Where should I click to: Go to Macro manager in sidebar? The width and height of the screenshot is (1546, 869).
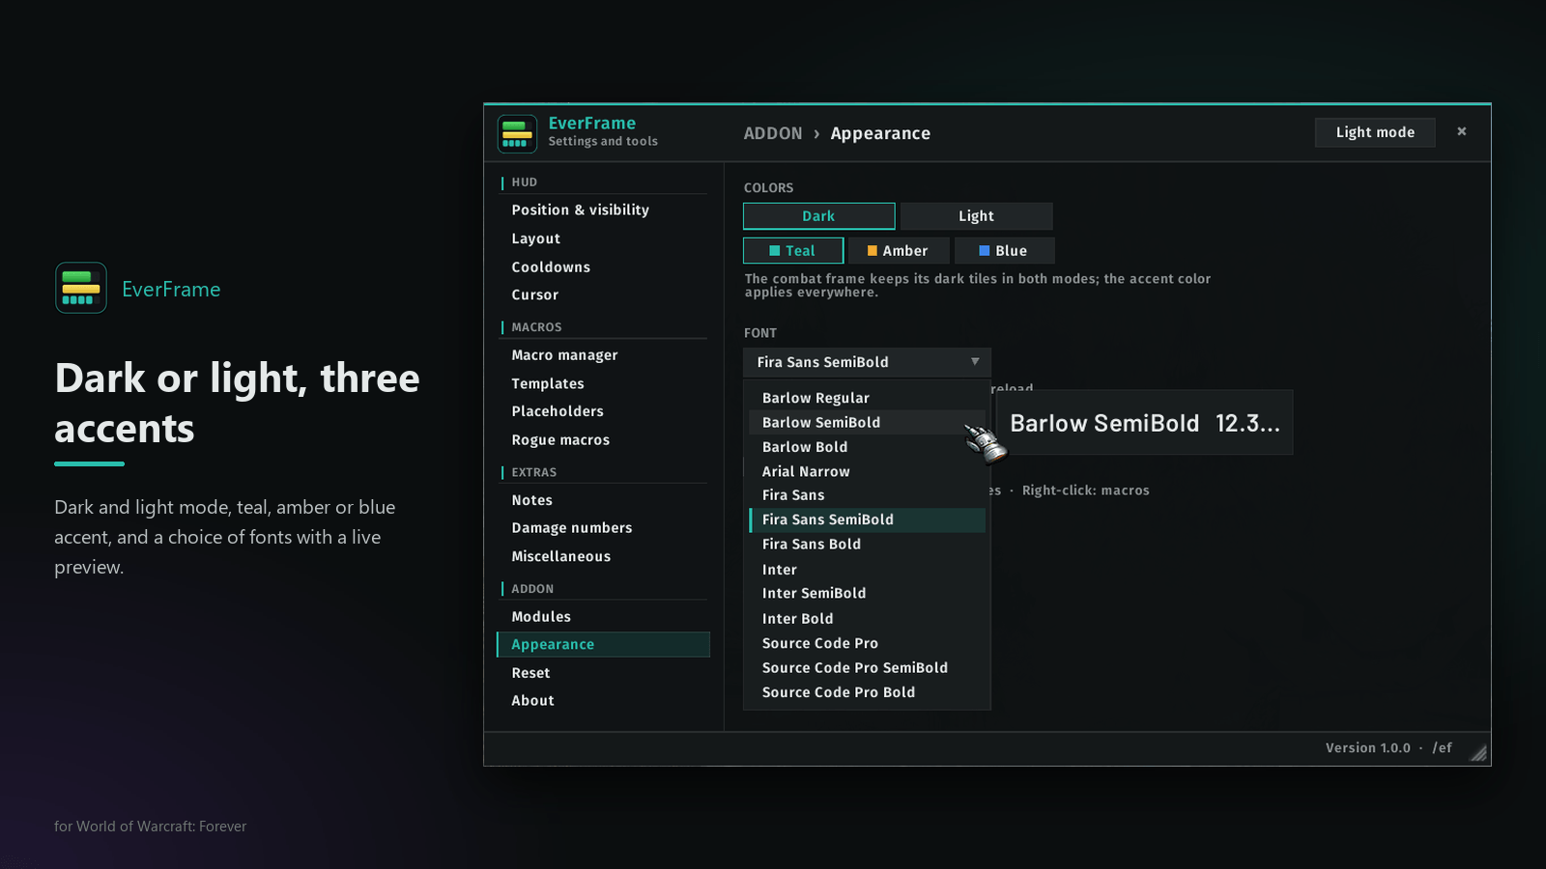(x=603, y=355)
